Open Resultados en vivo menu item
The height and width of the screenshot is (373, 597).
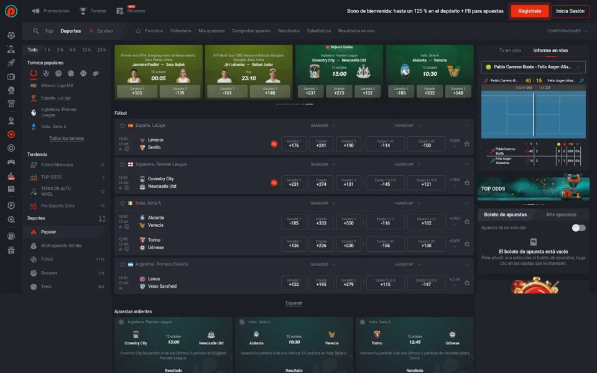click(x=356, y=31)
